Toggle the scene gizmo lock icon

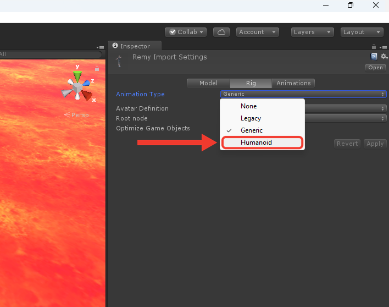click(97, 69)
